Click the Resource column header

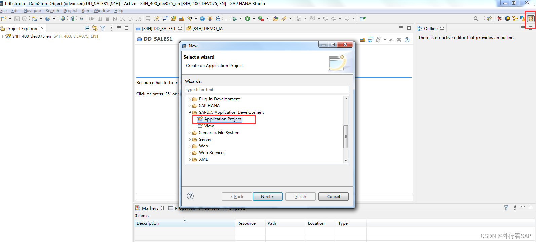pyautogui.click(x=250, y=223)
